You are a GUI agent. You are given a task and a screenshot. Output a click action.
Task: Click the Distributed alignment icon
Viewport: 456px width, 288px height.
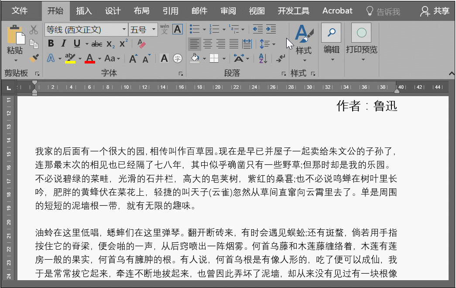[247, 44]
